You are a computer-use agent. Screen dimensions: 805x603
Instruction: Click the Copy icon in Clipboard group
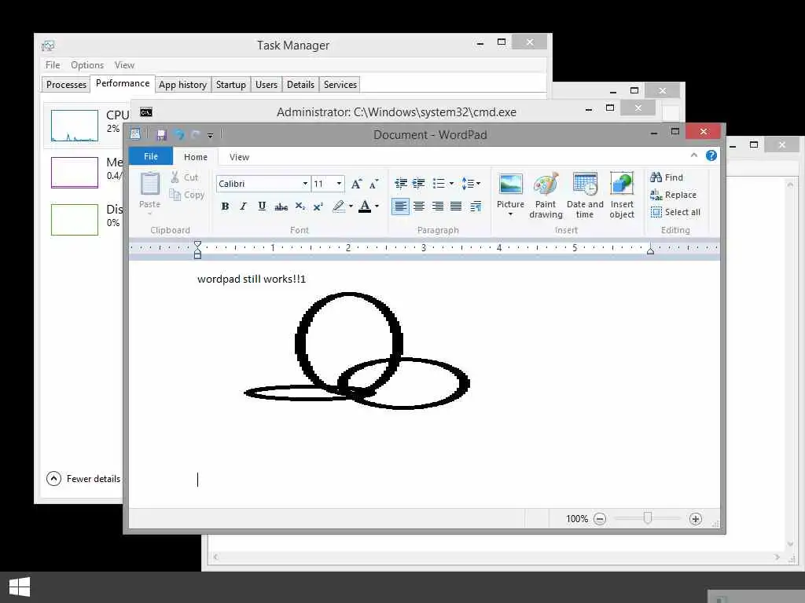(175, 195)
